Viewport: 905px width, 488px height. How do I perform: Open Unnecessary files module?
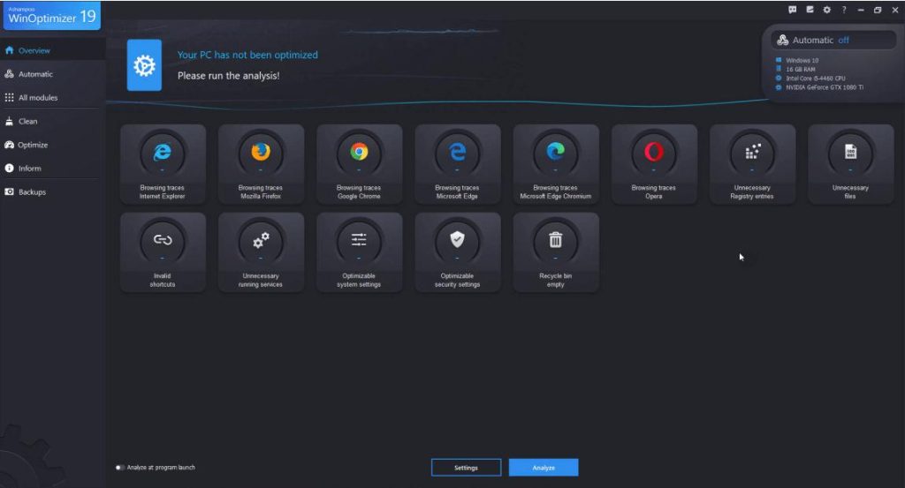coord(850,164)
